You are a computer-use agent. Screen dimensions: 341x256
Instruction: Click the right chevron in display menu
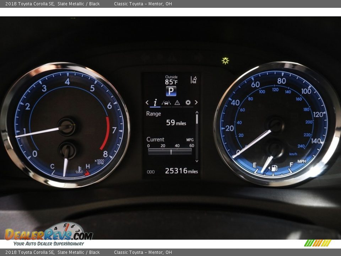tap(196, 103)
